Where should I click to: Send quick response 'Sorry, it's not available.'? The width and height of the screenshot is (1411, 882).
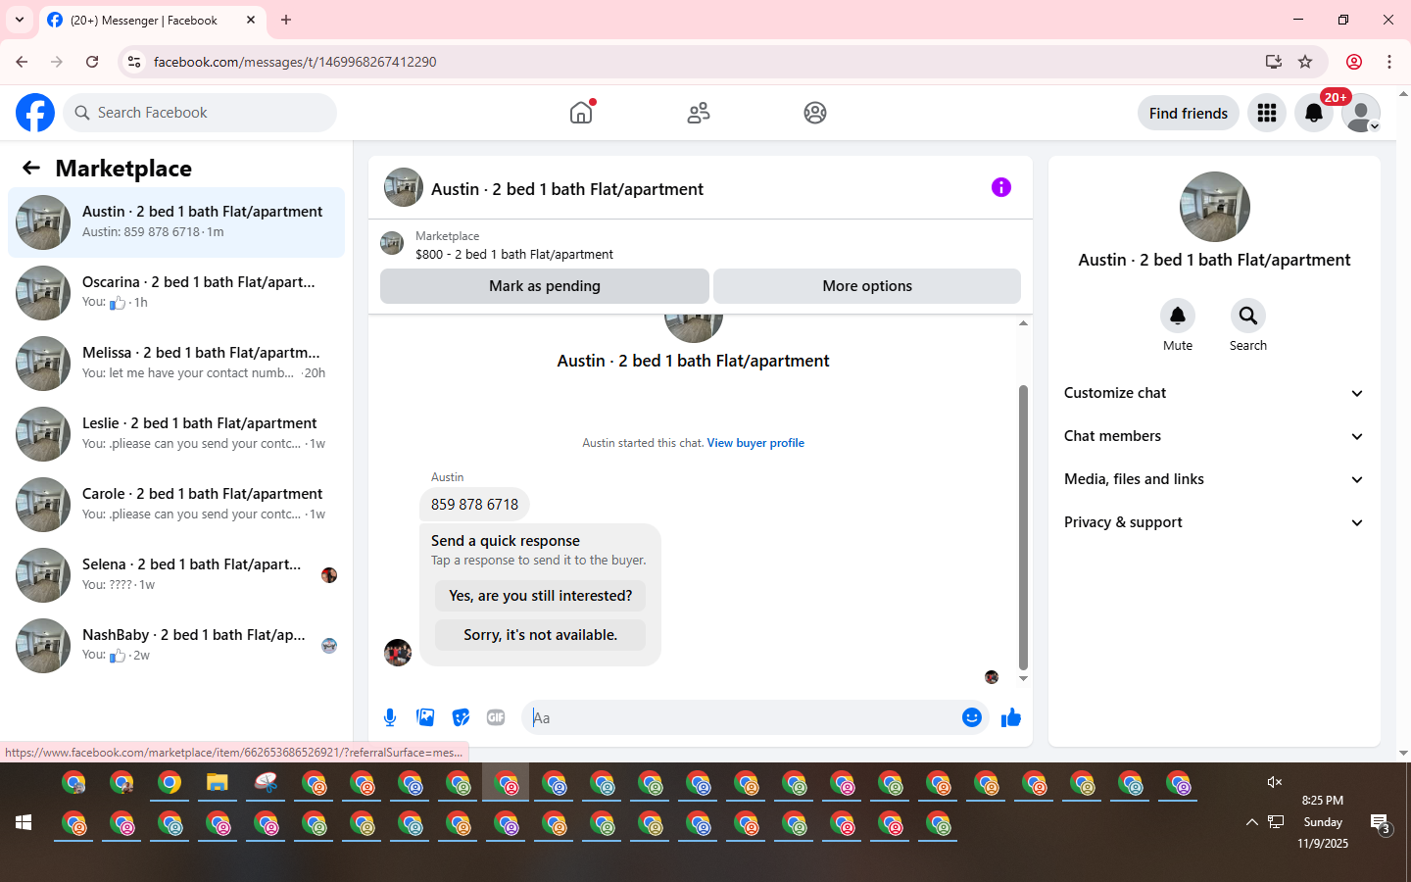[541, 635]
